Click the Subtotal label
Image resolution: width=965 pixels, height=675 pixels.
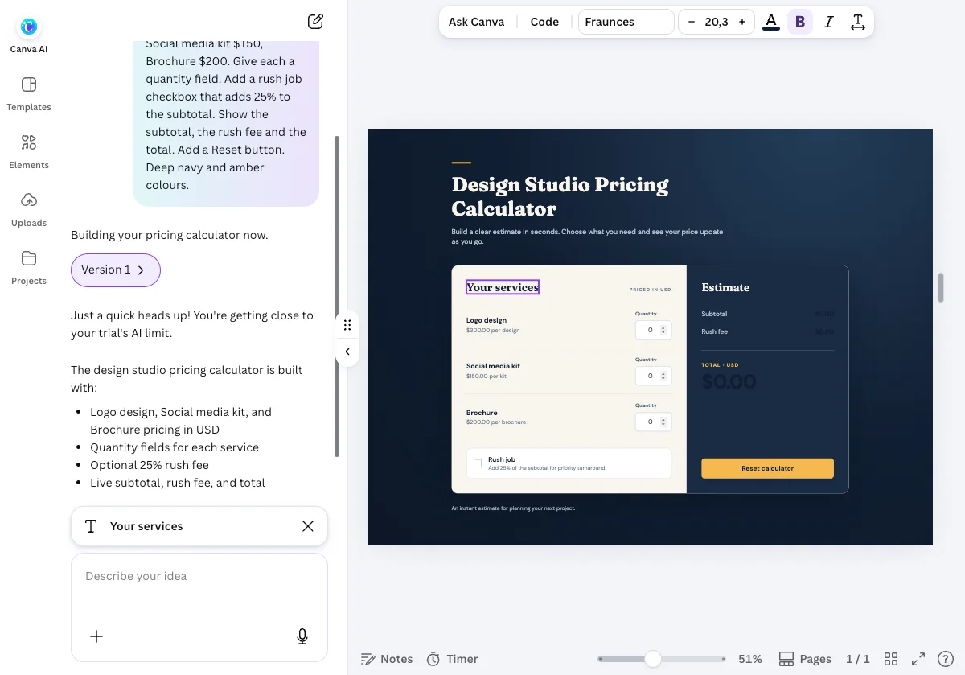tap(714, 314)
